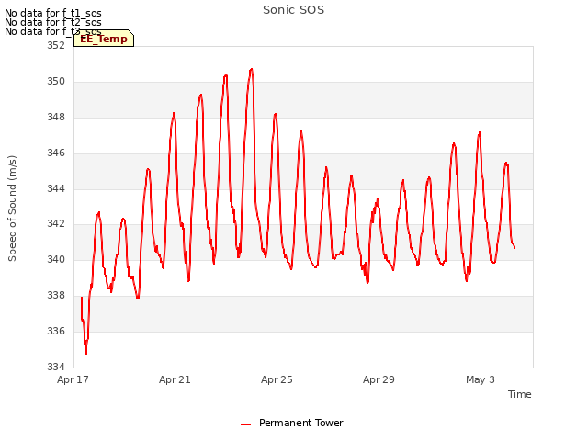
Task: Click the 'Apr 29' x-axis tick label
Action: [x=379, y=379]
